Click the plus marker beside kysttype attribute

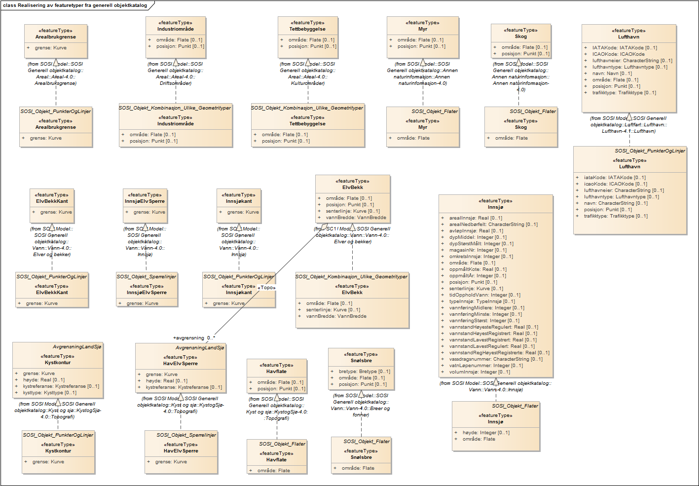click(16, 393)
